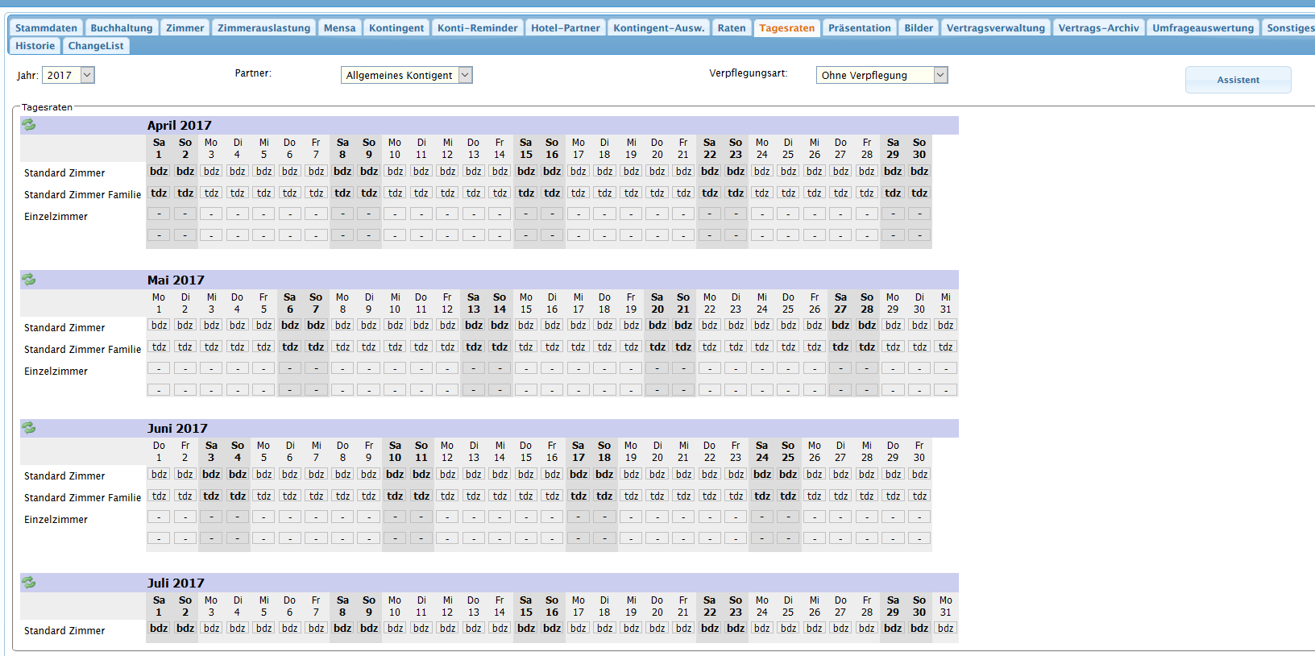Open the Verpflegungsart dropdown Ohne Verpflegung
The height and width of the screenshot is (656, 1315).
pyautogui.click(x=940, y=75)
